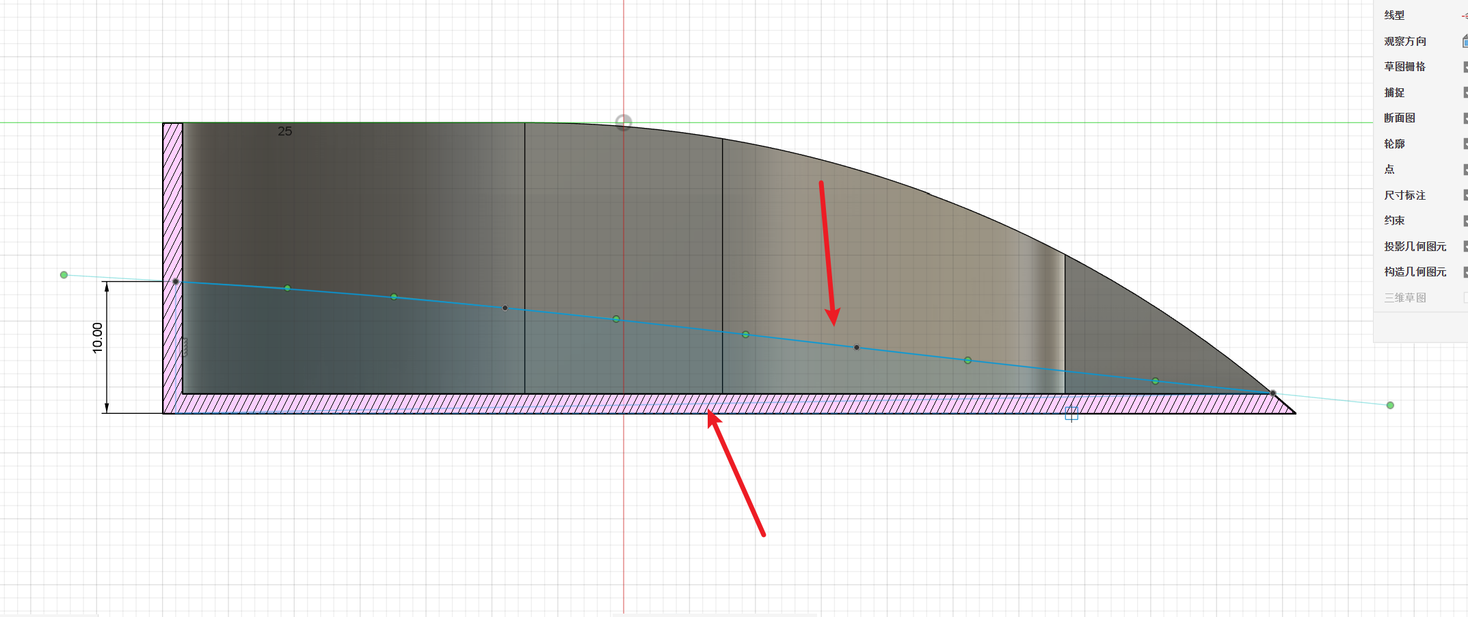The width and height of the screenshot is (1468, 617).
Task: Select the spline end point at the right tip
Action: (1272, 393)
